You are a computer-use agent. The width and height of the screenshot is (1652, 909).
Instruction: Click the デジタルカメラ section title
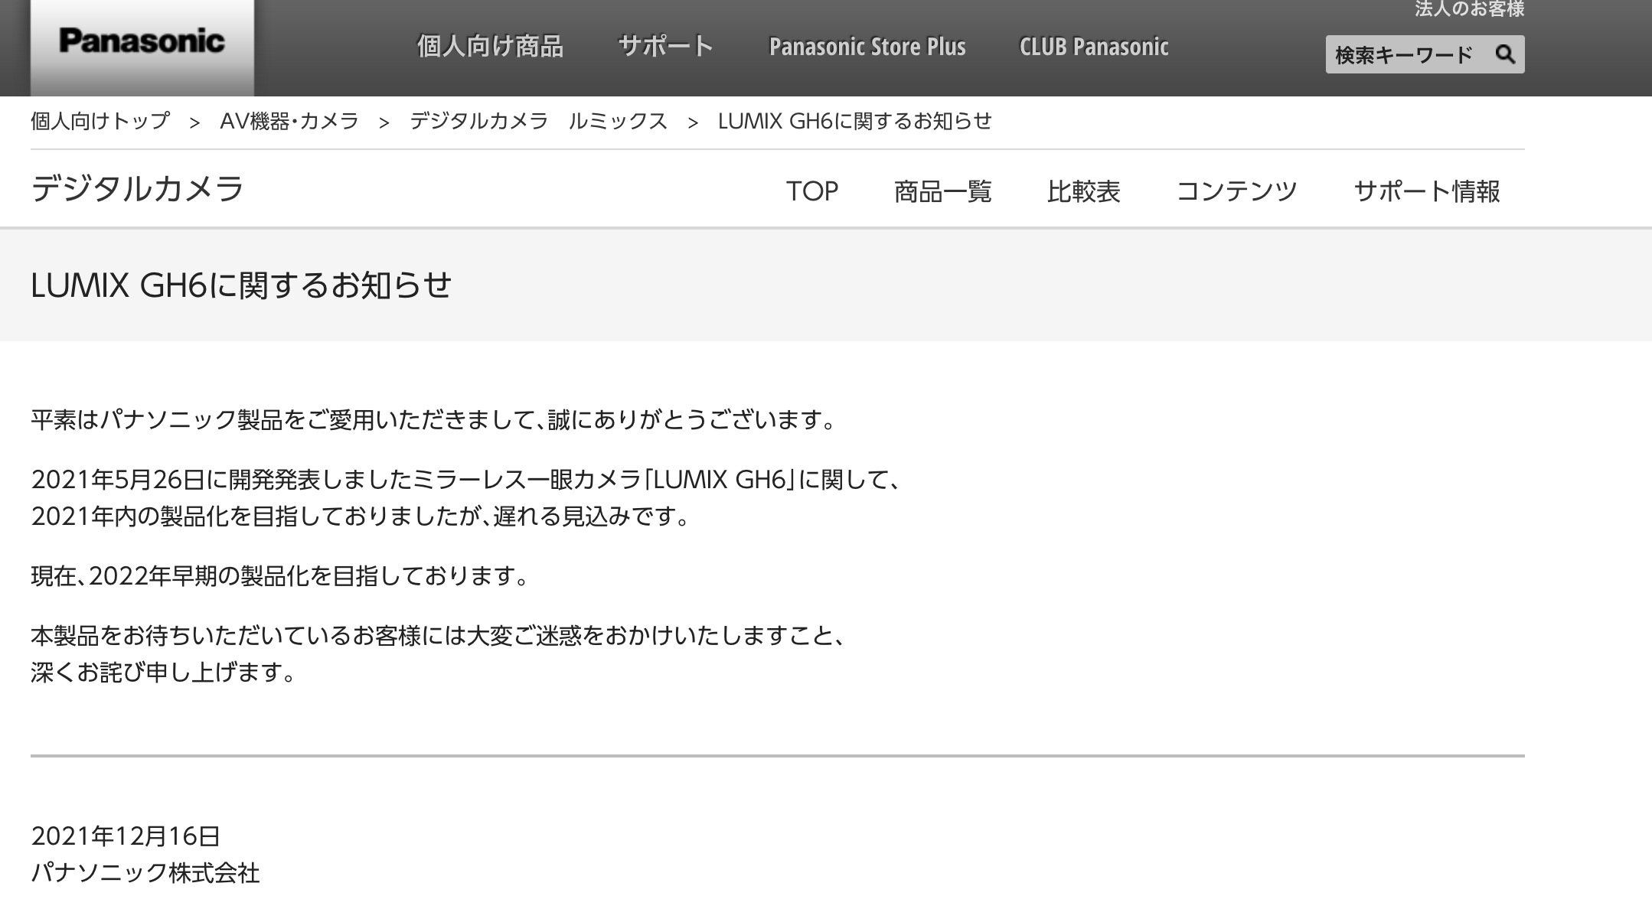138,189
